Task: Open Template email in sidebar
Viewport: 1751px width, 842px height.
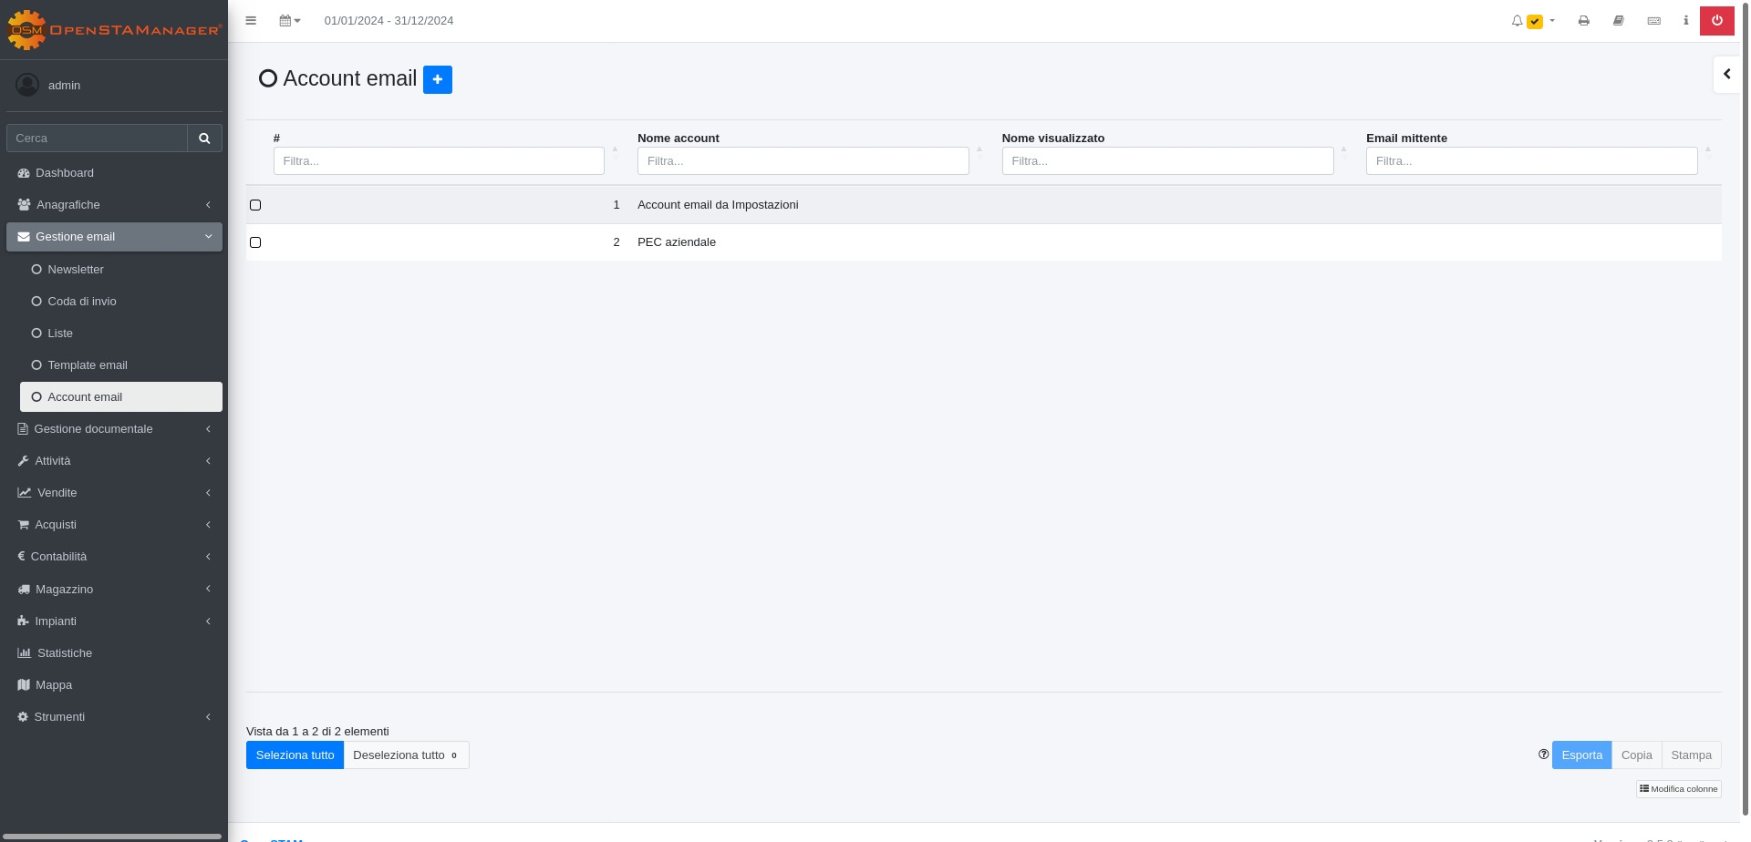Action: (88, 365)
